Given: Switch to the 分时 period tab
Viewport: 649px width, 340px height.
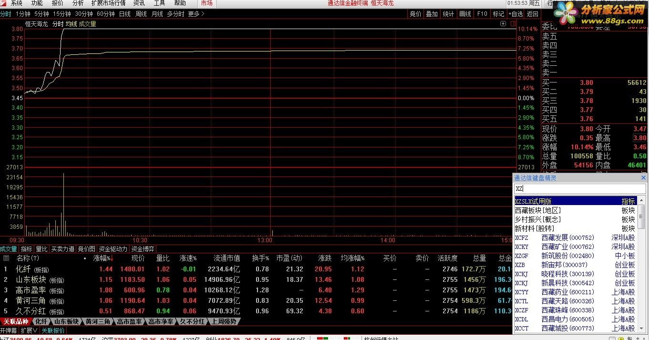Looking at the screenshot, I should 6,14.
